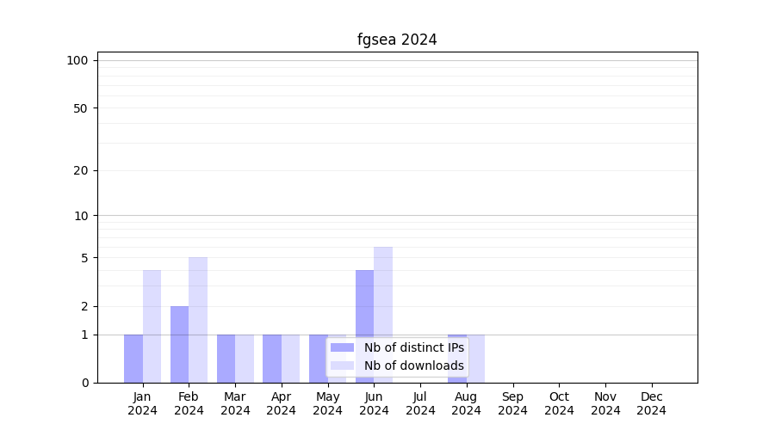Click the 'Dec 2024' x-axis label

click(x=652, y=403)
